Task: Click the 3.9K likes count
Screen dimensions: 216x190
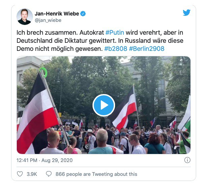Action: [32, 174]
